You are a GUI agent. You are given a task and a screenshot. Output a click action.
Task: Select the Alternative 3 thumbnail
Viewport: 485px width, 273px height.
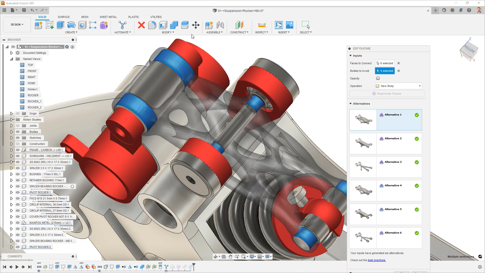(363, 167)
